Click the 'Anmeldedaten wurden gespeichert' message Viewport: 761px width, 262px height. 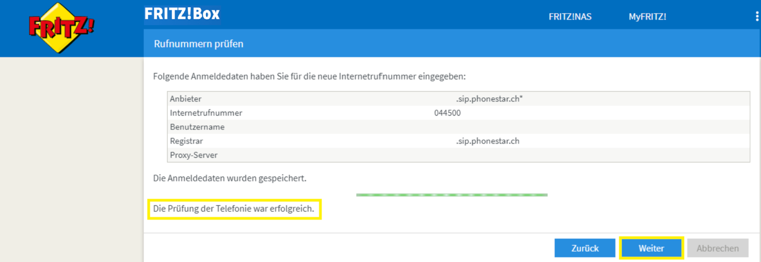[x=229, y=178]
